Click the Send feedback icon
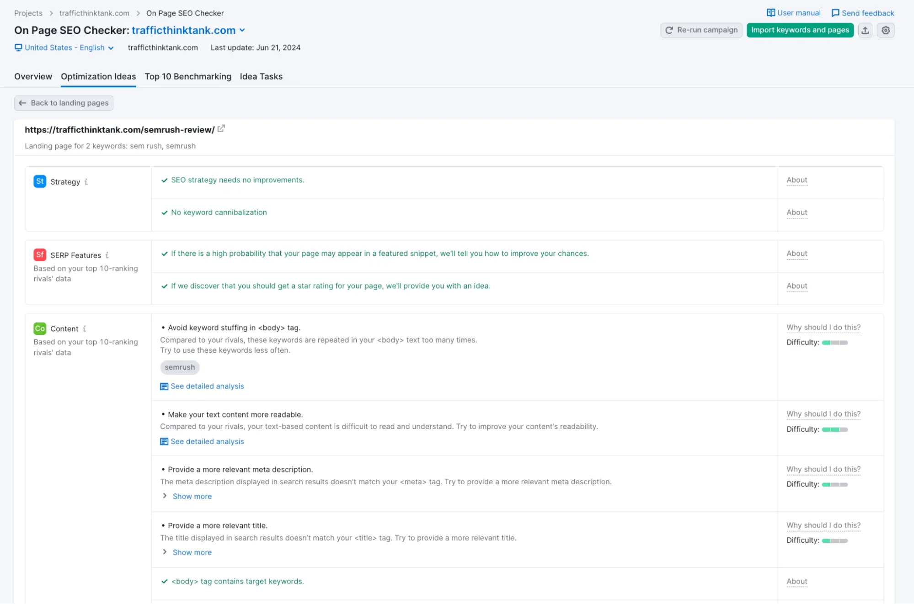The height and width of the screenshot is (604, 914). 835,13
